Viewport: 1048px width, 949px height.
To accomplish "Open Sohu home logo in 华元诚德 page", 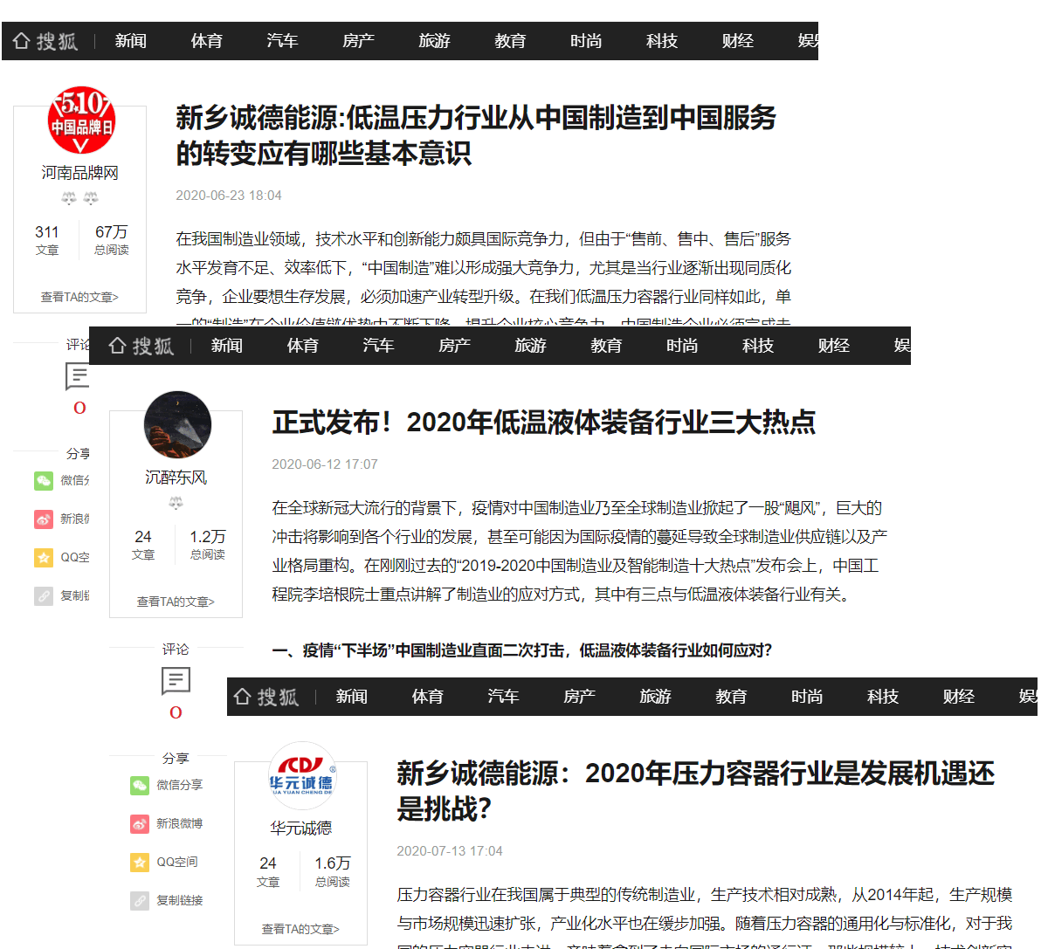I will point(266,697).
